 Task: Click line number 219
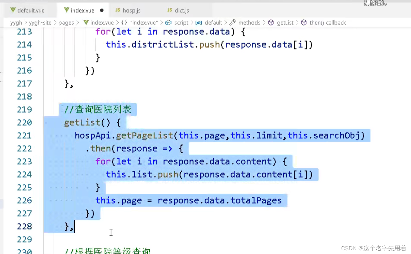pyautogui.click(x=24, y=110)
